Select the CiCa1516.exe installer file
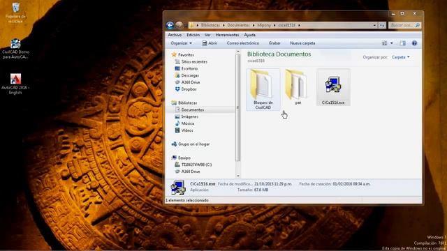This screenshot has height=251, width=447. 333,87
